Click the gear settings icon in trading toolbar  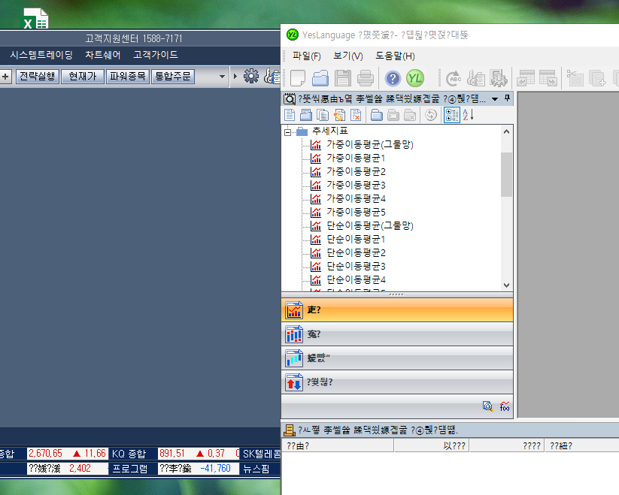250,76
